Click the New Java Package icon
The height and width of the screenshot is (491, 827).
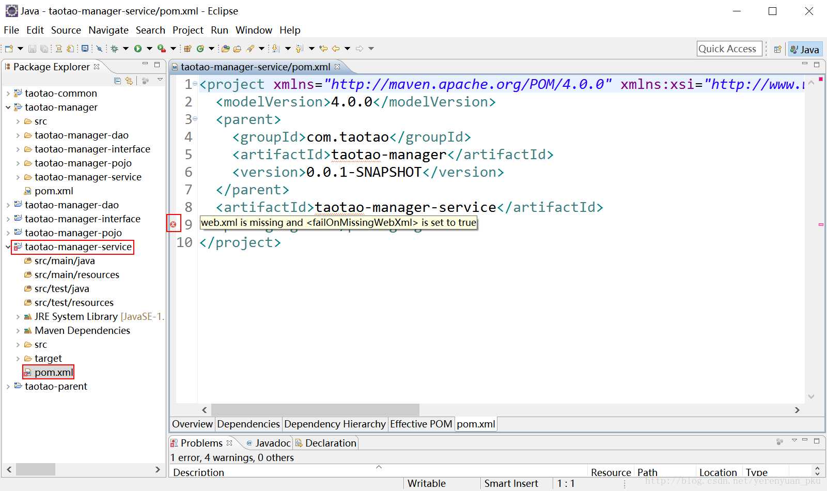tap(188, 49)
